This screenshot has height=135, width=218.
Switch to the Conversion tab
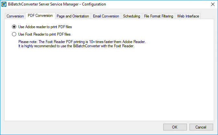pyautogui.click(x=15, y=16)
